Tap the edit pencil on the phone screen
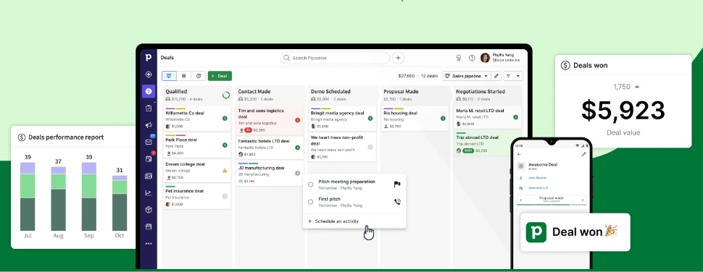The width and height of the screenshot is (703, 272). tap(583, 154)
